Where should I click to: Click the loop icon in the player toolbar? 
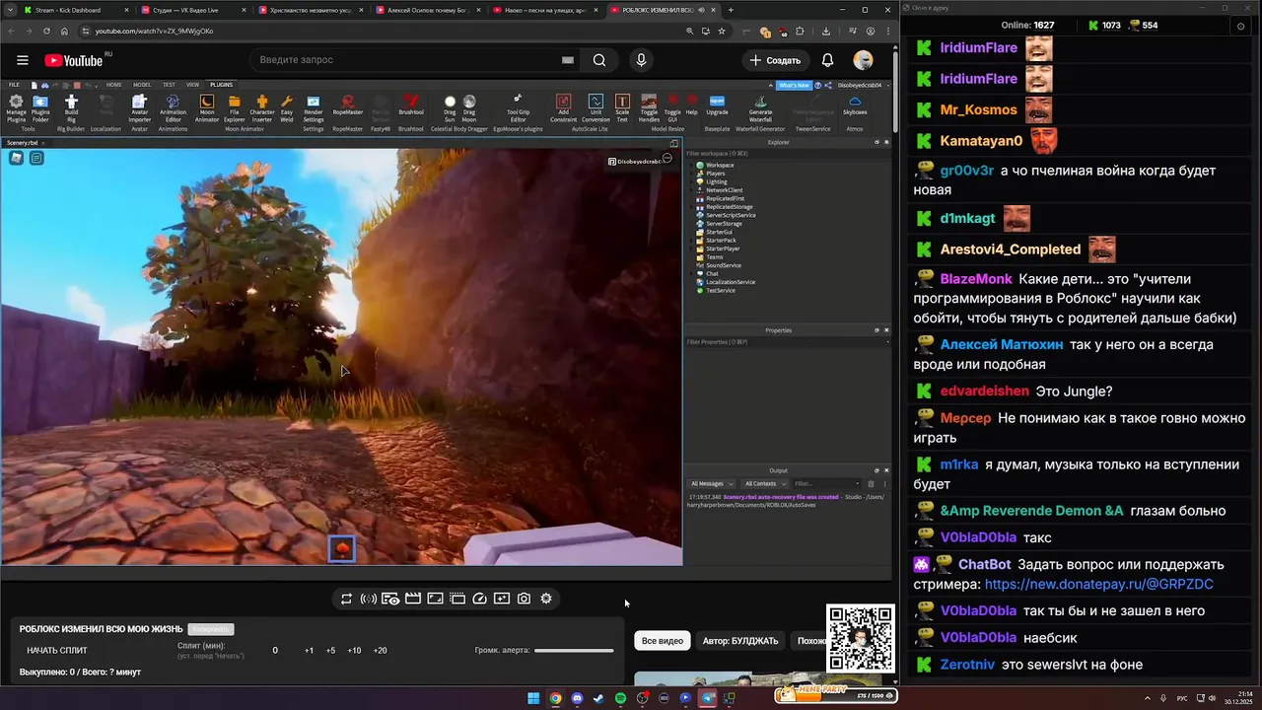[x=346, y=599]
